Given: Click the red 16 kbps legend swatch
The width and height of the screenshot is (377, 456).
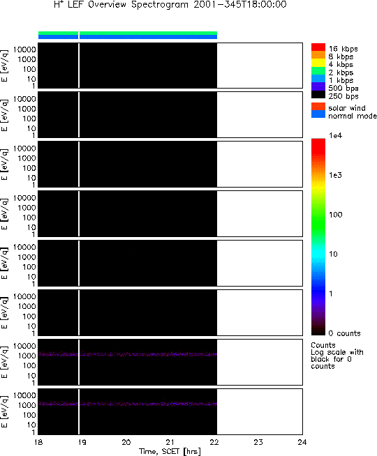Looking at the screenshot, I should click(318, 47).
